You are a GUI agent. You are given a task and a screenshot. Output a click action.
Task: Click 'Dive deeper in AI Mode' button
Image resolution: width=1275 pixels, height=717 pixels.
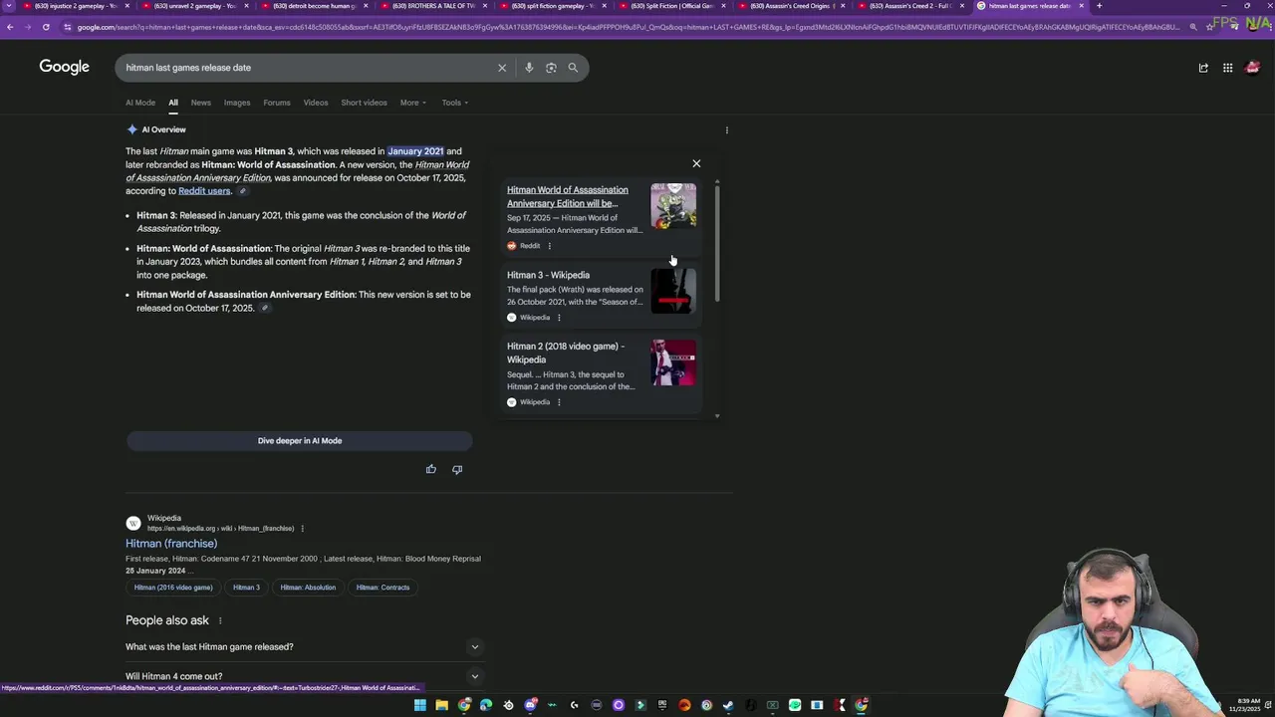pos(300,441)
